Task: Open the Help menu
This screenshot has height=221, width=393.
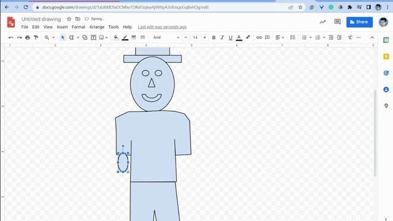Action: click(127, 27)
